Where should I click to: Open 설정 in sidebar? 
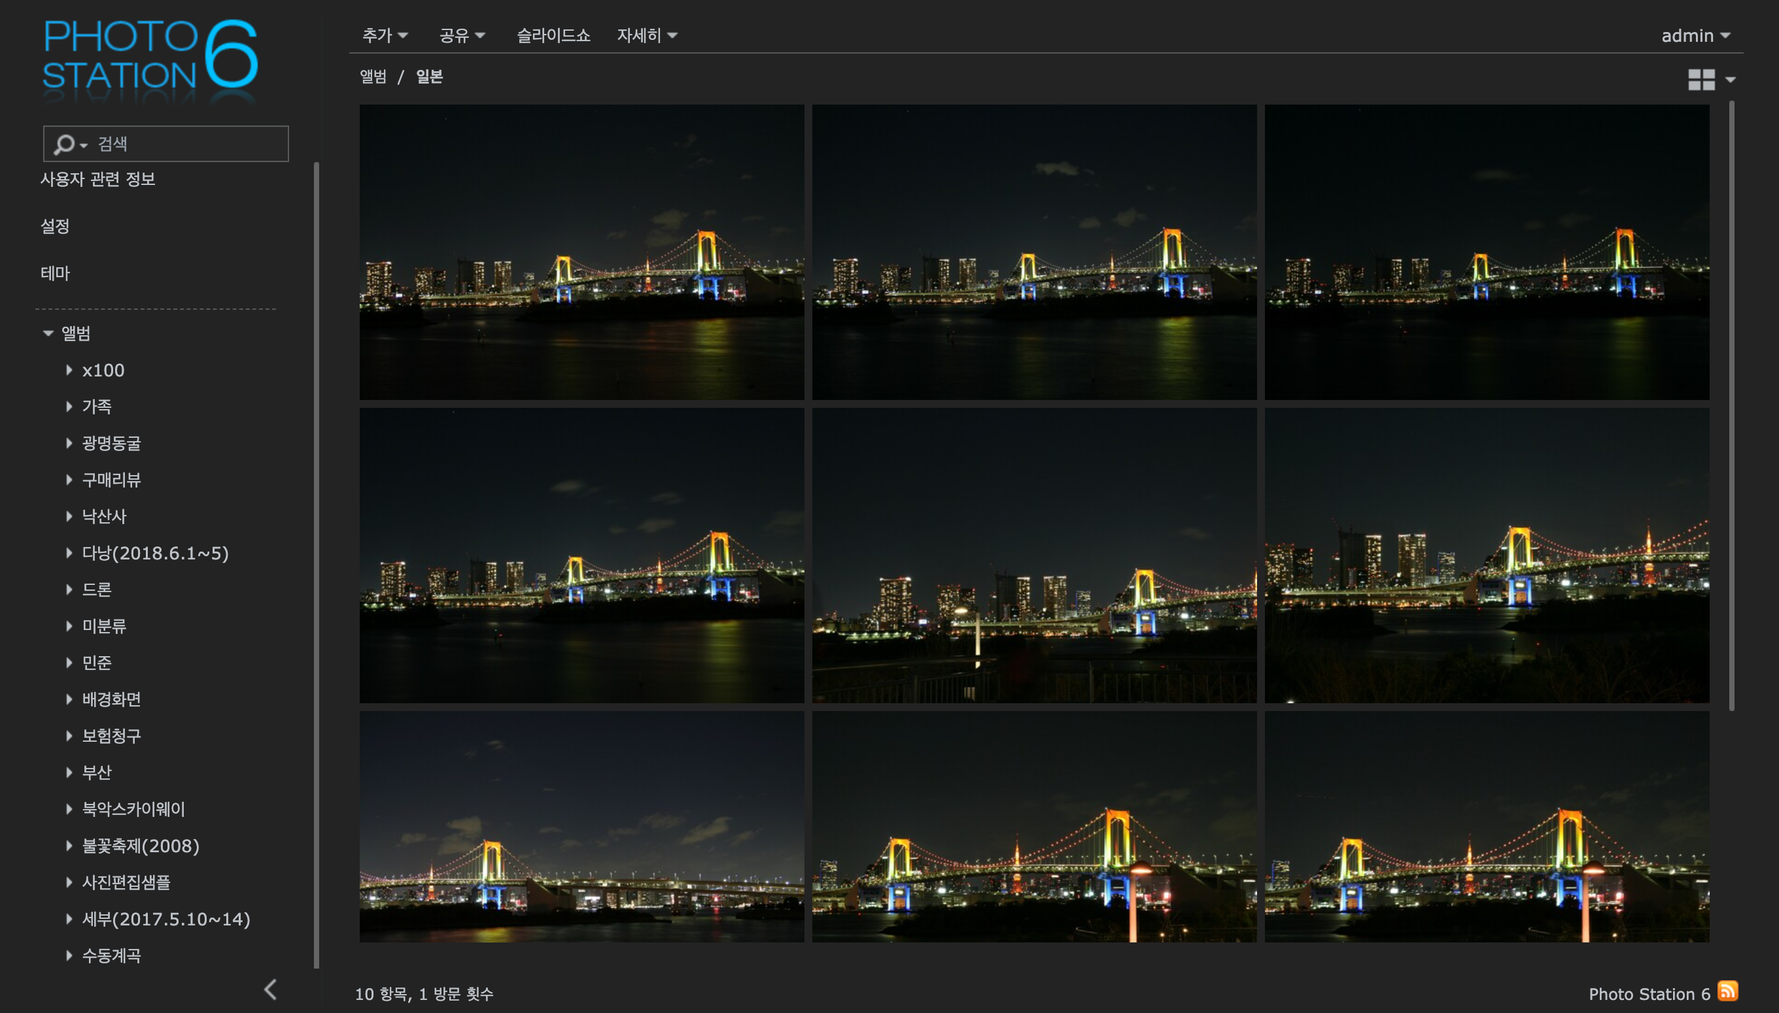point(55,226)
